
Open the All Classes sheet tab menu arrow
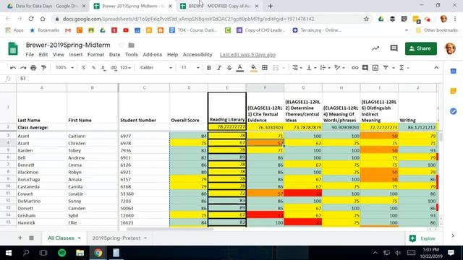point(79,238)
